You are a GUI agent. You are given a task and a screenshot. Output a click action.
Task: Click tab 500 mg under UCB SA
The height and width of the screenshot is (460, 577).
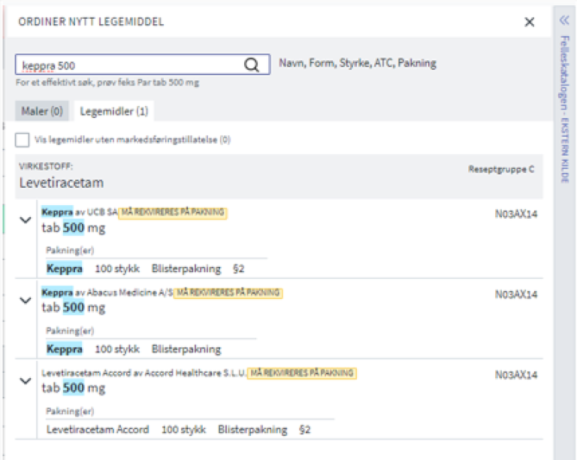click(74, 228)
